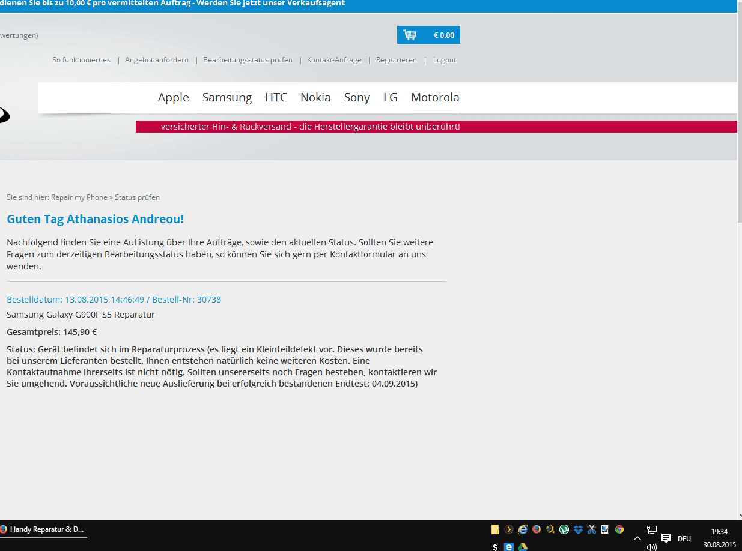Open File Explorer from the taskbar
Image resolution: width=742 pixels, height=551 pixels.
(495, 529)
